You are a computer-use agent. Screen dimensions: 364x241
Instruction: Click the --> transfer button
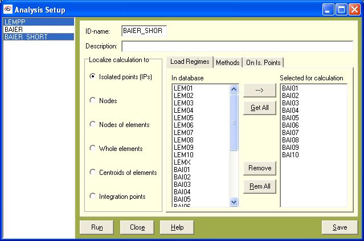pyautogui.click(x=260, y=90)
